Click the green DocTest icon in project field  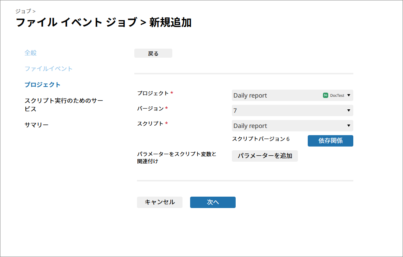coord(325,95)
